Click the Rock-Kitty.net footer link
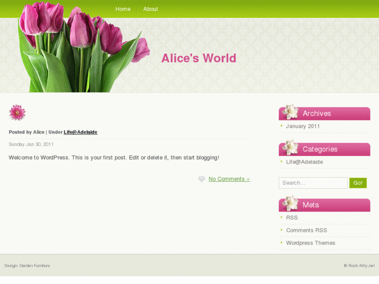Screen dimensions: 379x284 point(361,266)
